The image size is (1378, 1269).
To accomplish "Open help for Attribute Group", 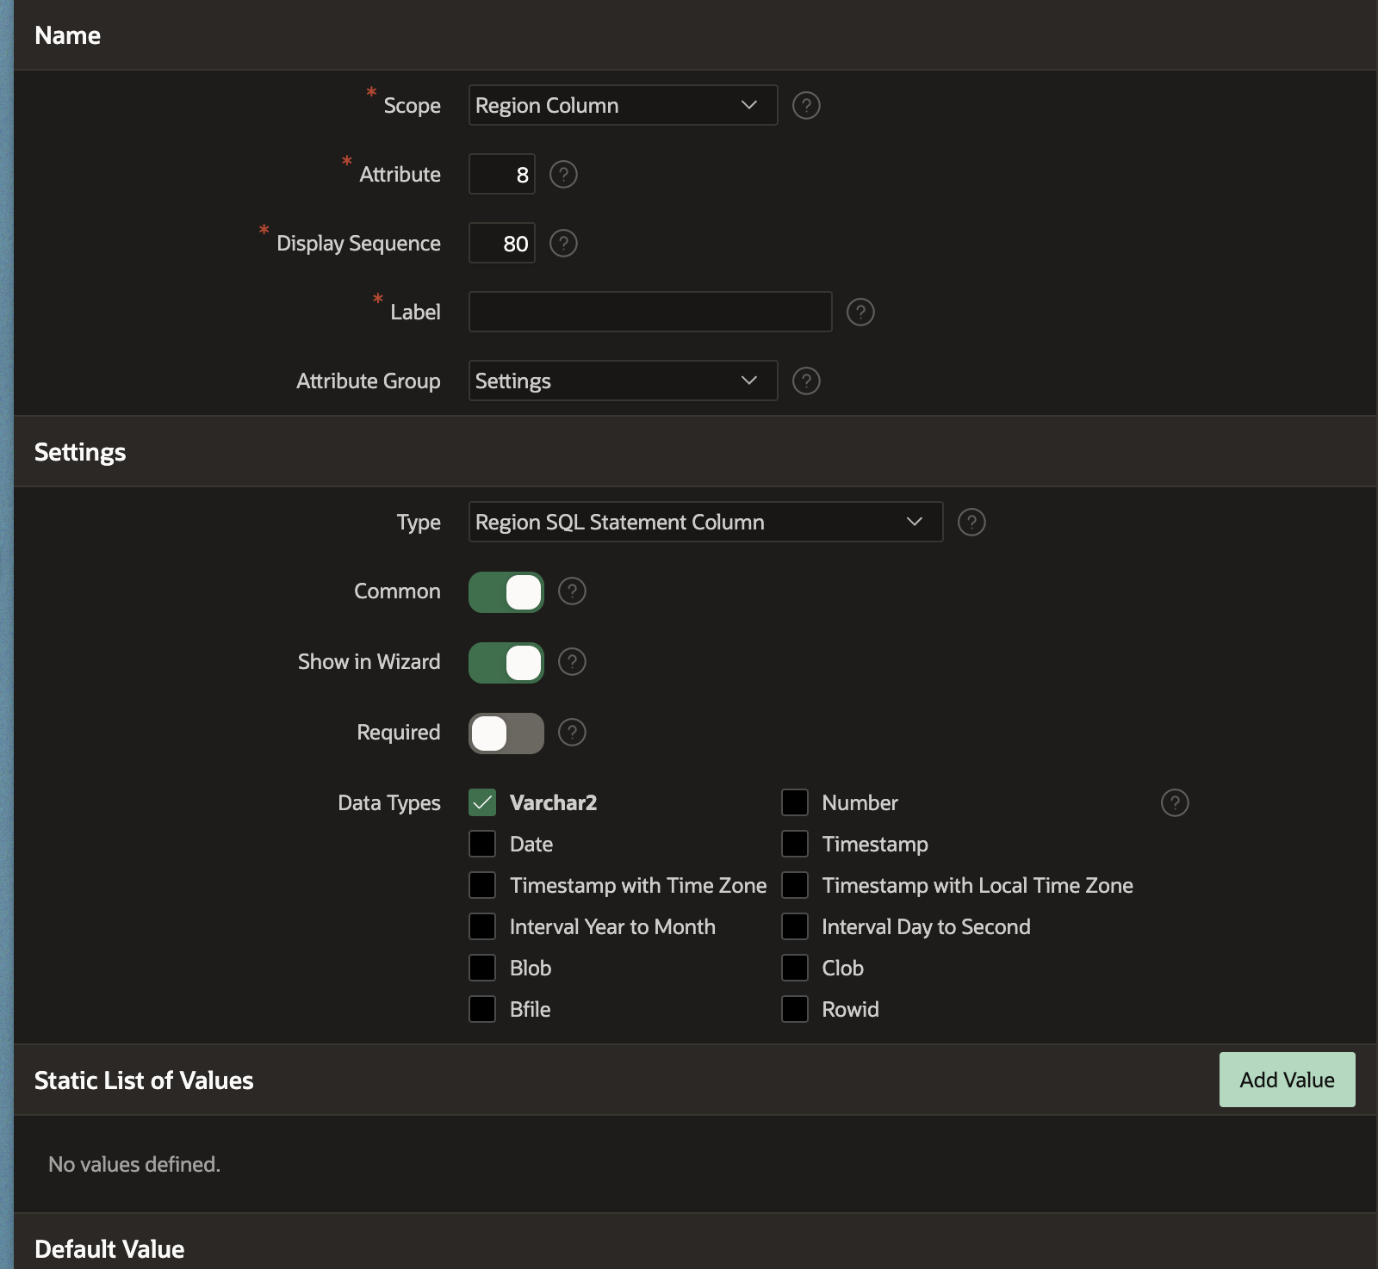I will [x=806, y=381].
